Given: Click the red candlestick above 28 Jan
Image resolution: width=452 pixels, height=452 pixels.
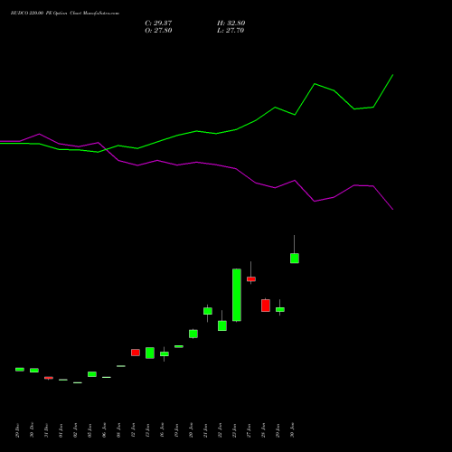Looking at the screenshot, I should [266, 306].
